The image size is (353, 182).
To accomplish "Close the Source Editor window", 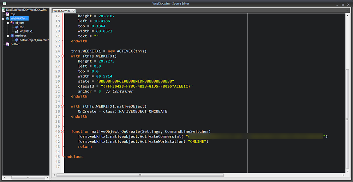I will 348,4.
